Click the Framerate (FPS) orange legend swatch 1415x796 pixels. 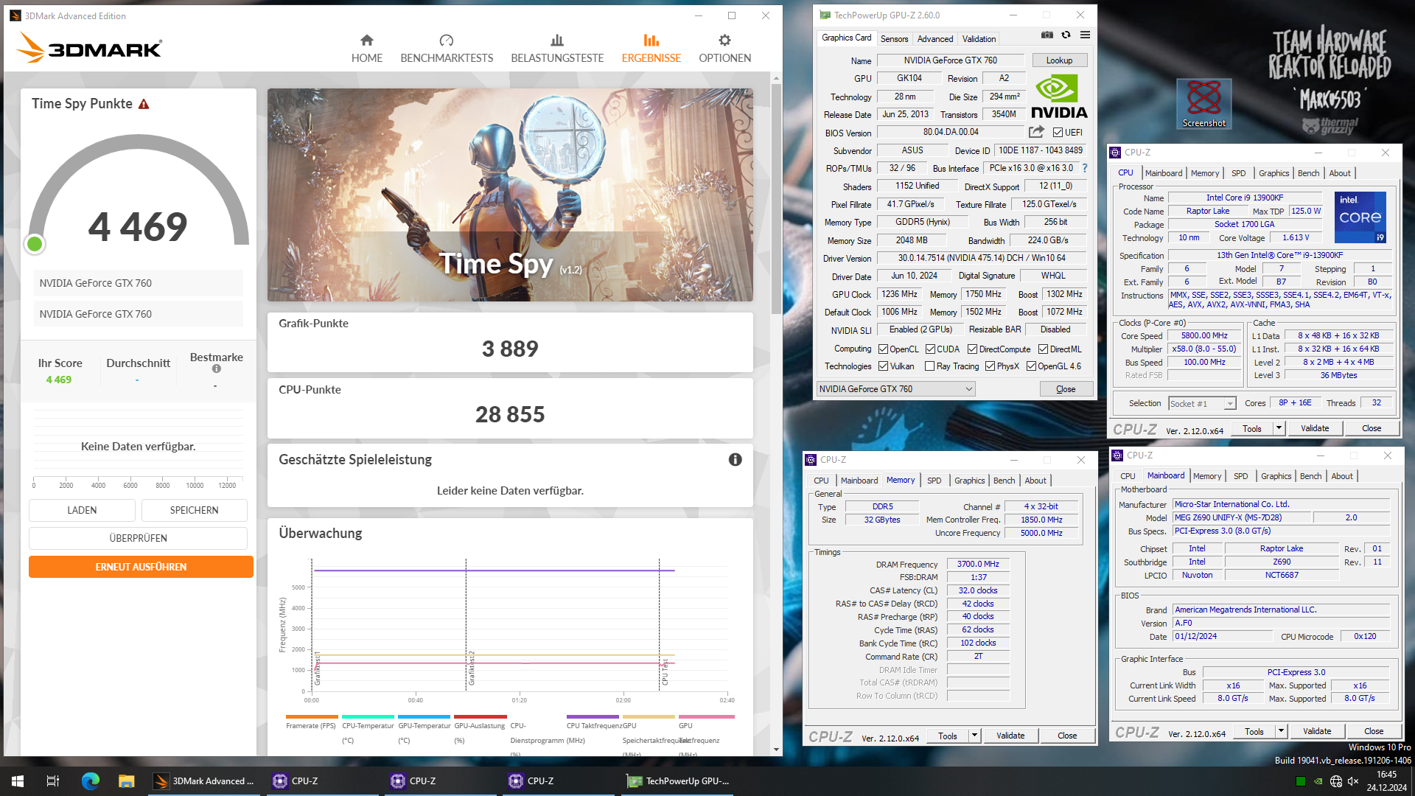[312, 716]
